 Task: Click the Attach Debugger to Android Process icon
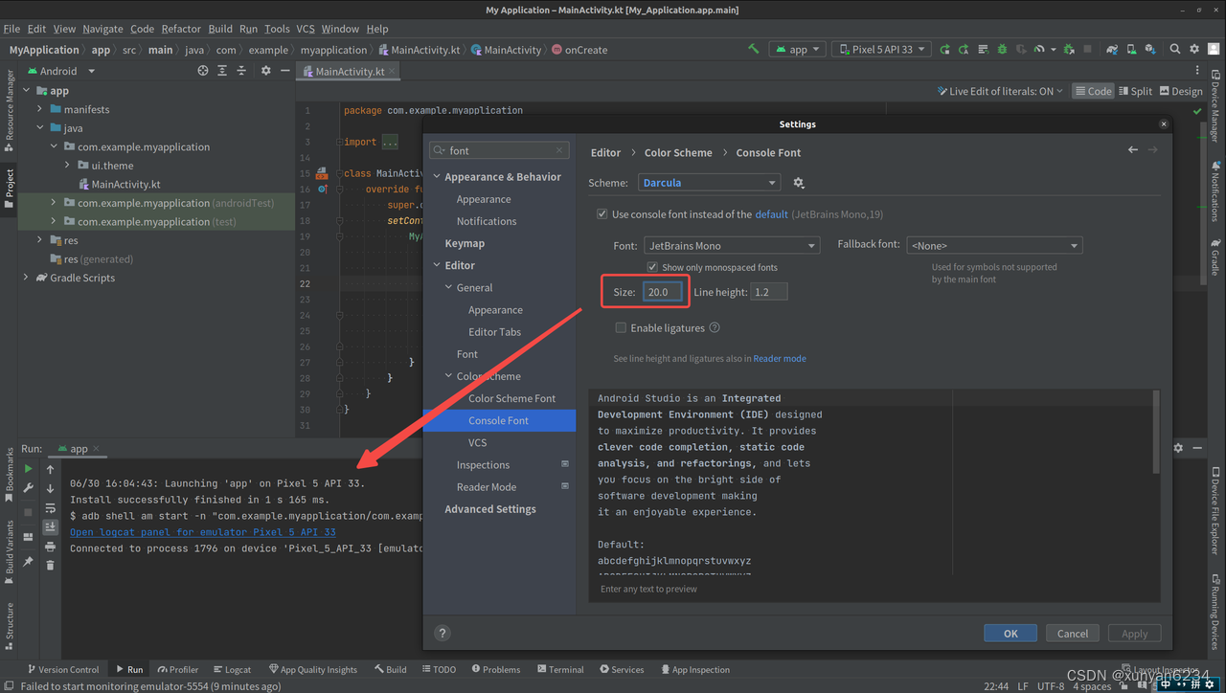(1068, 49)
